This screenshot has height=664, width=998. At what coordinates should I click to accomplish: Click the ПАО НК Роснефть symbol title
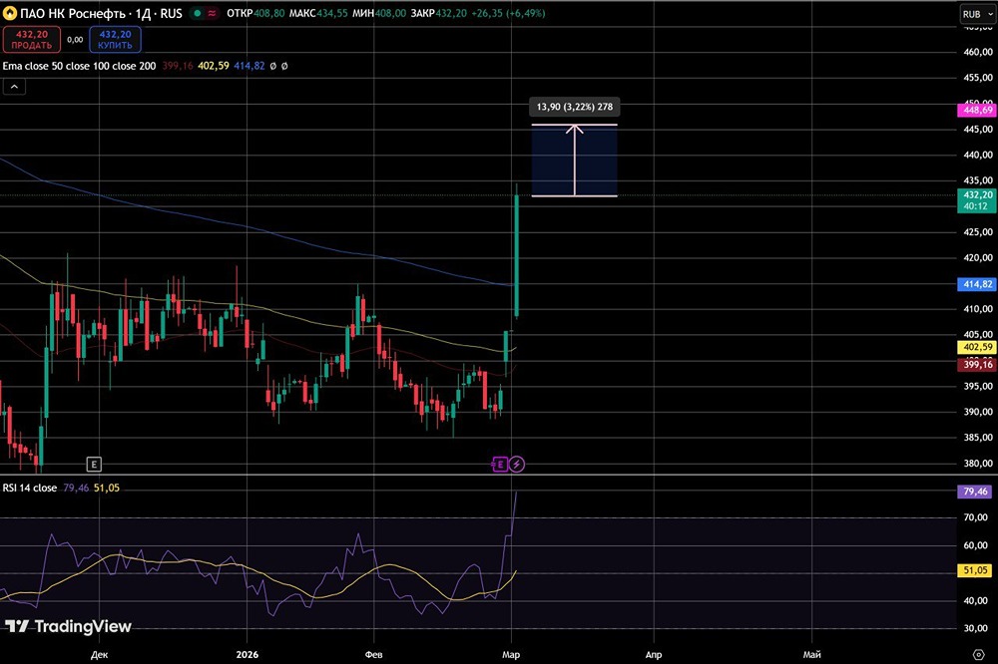point(101,13)
